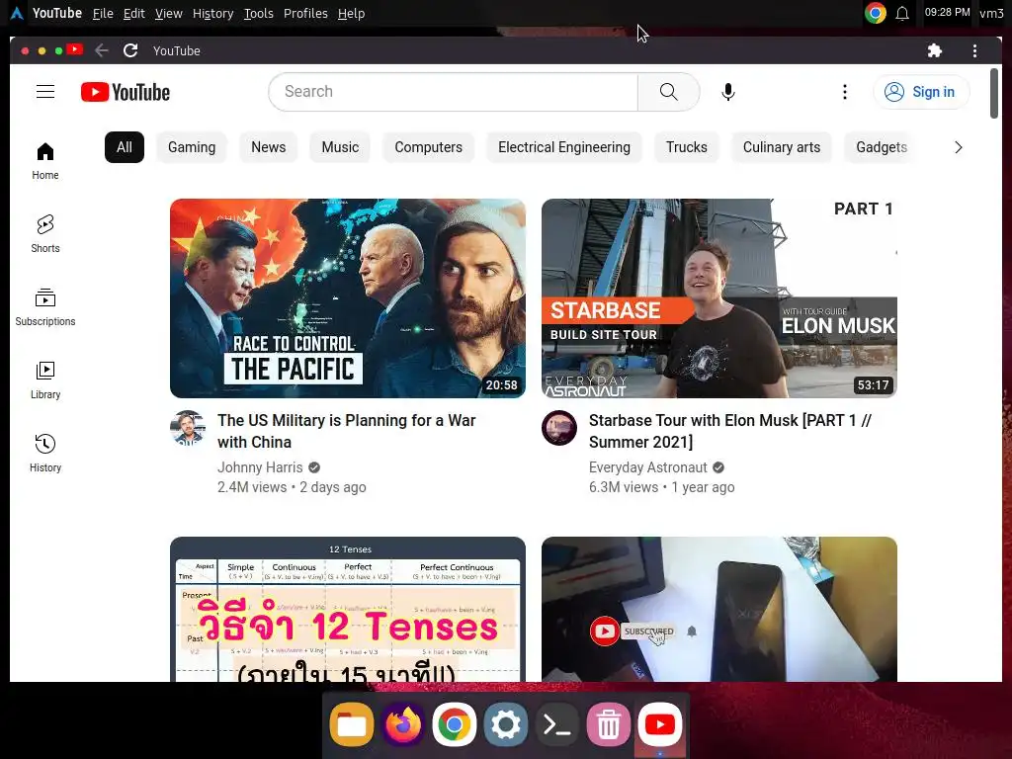
Task: Click the YouTube app in the dock
Action: pyautogui.click(x=659, y=724)
